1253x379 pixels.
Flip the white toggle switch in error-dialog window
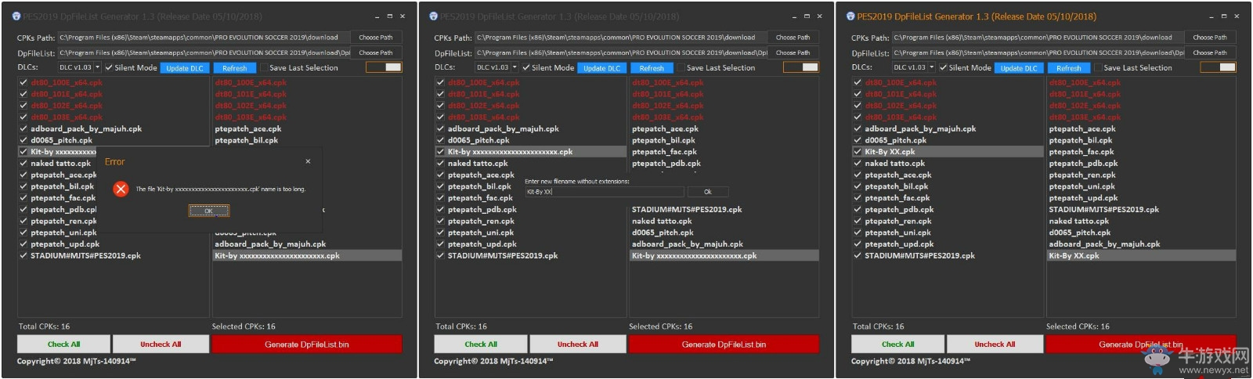(383, 67)
